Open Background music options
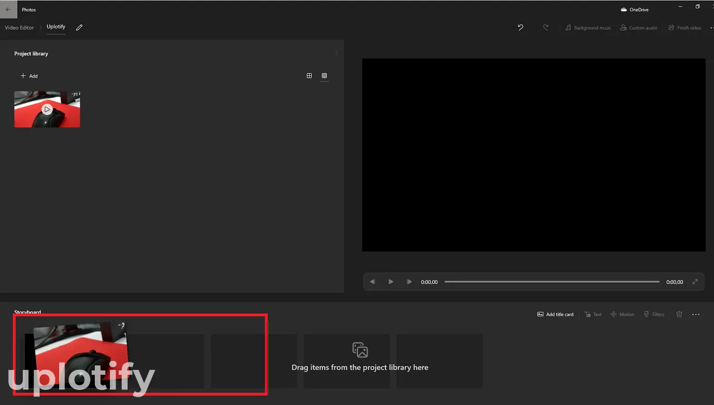The width and height of the screenshot is (714, 405). pos(588,27)
